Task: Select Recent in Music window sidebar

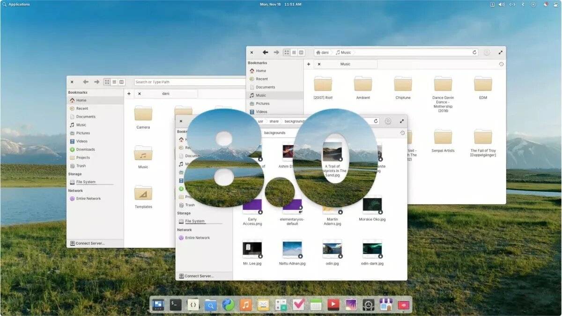Action: click(275, 79)
